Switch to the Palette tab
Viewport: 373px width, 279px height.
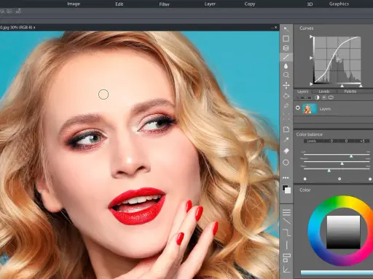[x=350, y=92]
